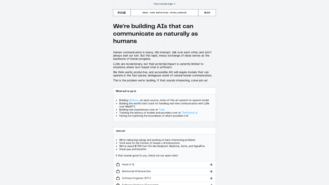
Task: Open the BLOG page from navigation
Action: 207,13
